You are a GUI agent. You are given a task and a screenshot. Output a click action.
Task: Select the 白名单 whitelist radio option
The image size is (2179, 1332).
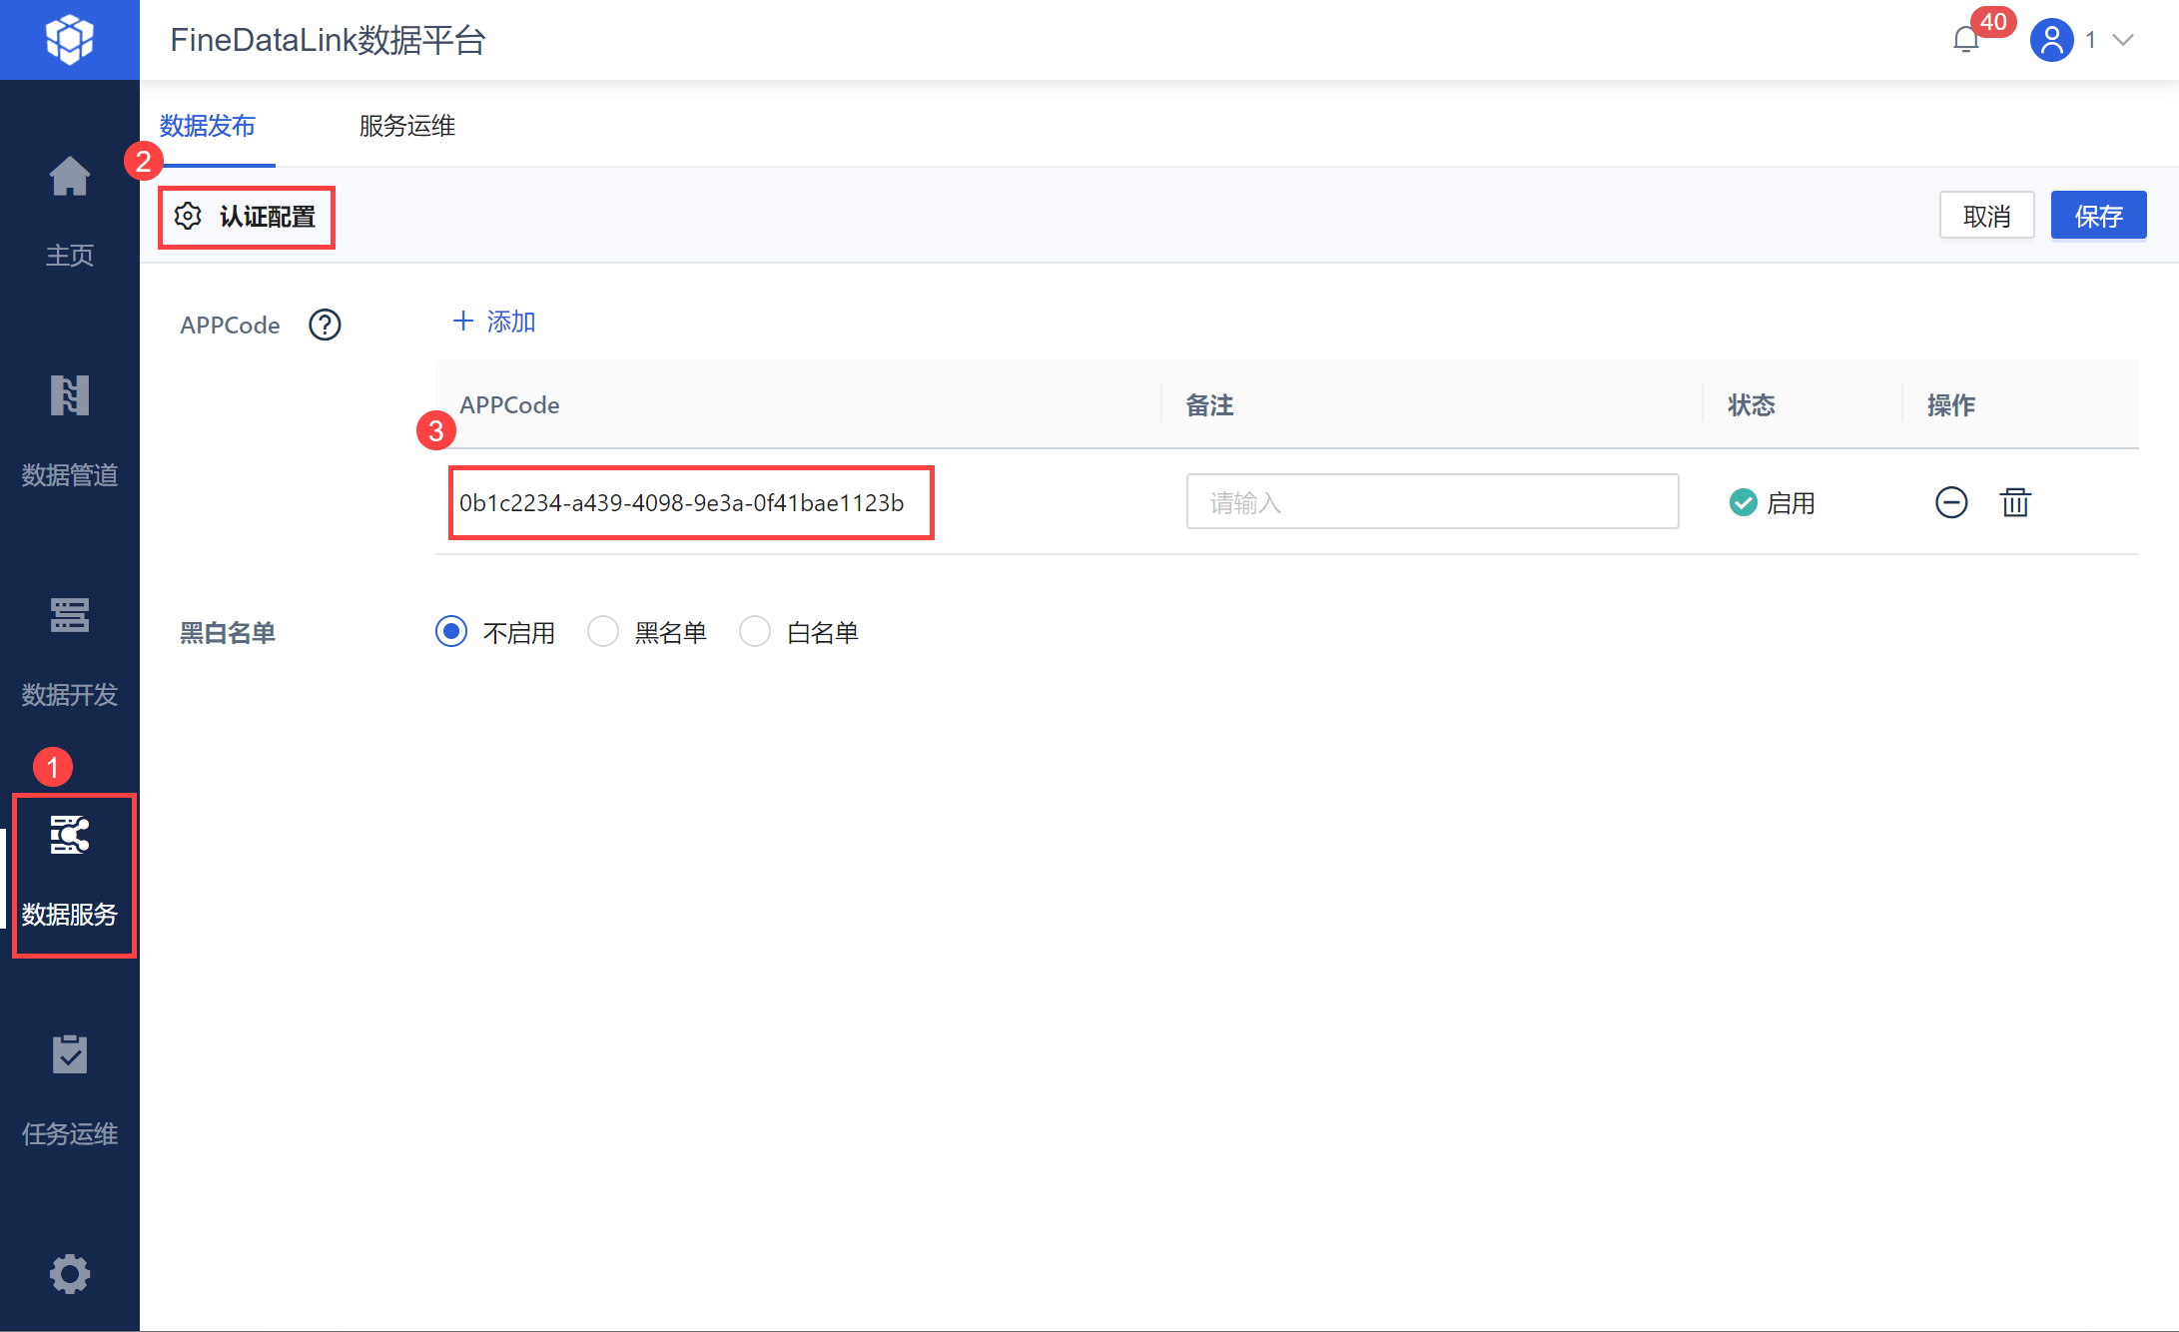coord(755,632)
